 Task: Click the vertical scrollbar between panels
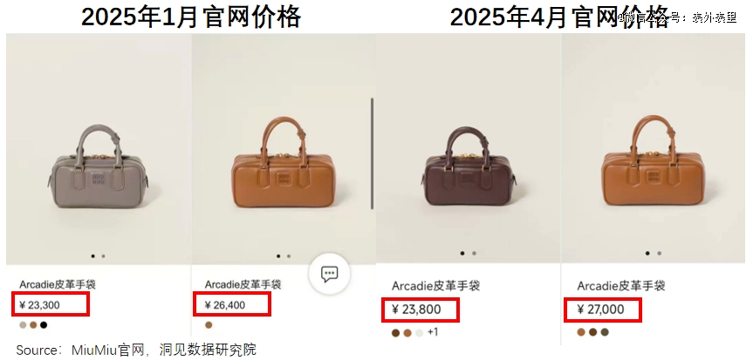pos(373,153)
